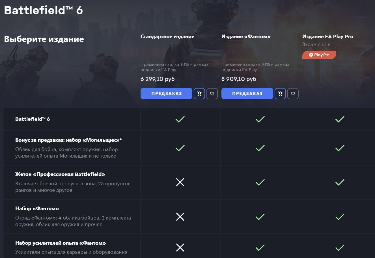Click the Battlefield™ 6 feature row label

[x=33, y=119]
